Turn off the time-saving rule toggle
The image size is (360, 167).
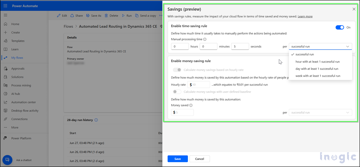click(340, 28)
